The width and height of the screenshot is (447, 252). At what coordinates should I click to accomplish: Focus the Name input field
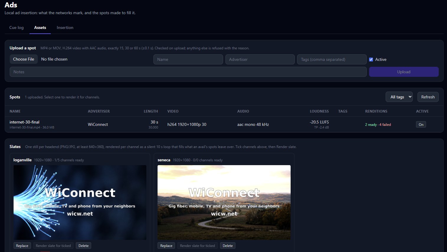(x=188, y=59)
